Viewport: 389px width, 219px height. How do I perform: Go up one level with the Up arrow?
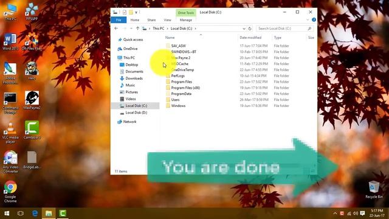click(137, 29)
